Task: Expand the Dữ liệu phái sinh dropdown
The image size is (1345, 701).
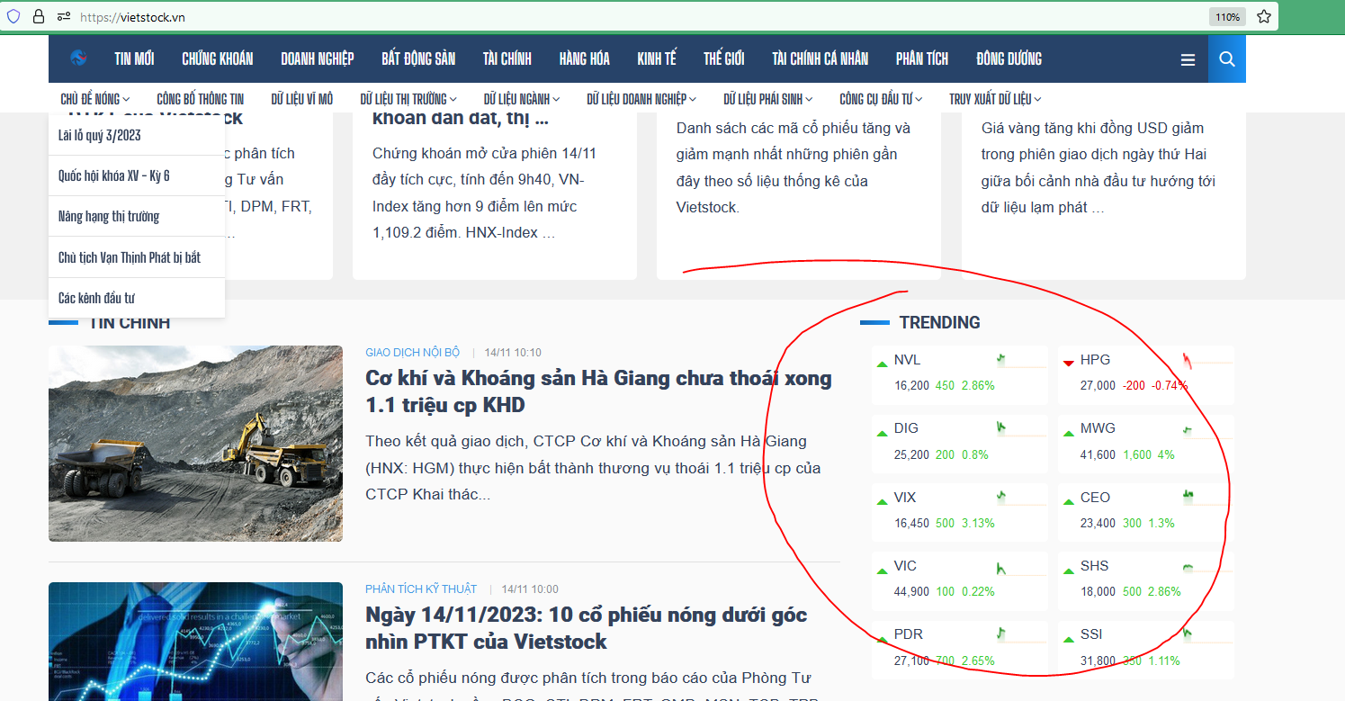Action: point(768,99)
